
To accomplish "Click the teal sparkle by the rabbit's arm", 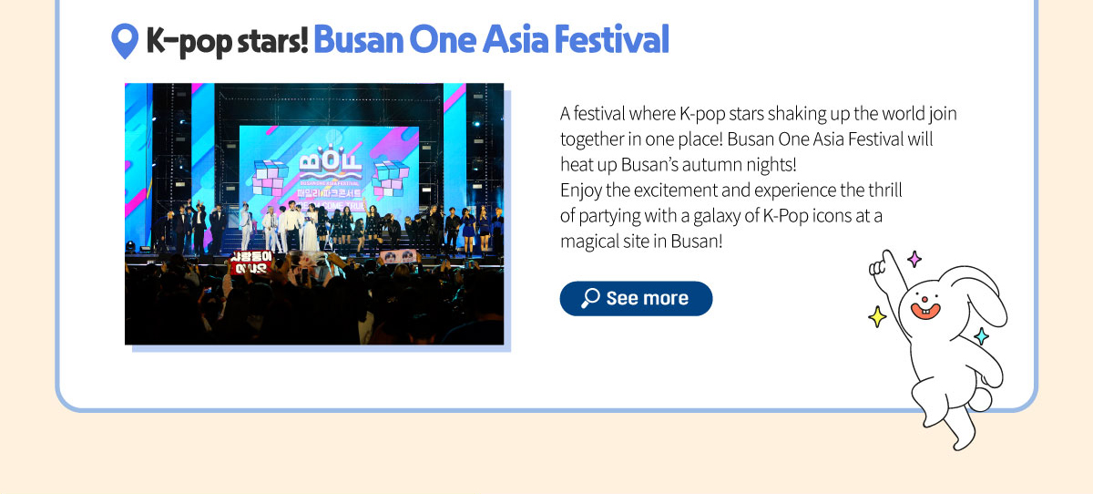I will tap(981, 336).
